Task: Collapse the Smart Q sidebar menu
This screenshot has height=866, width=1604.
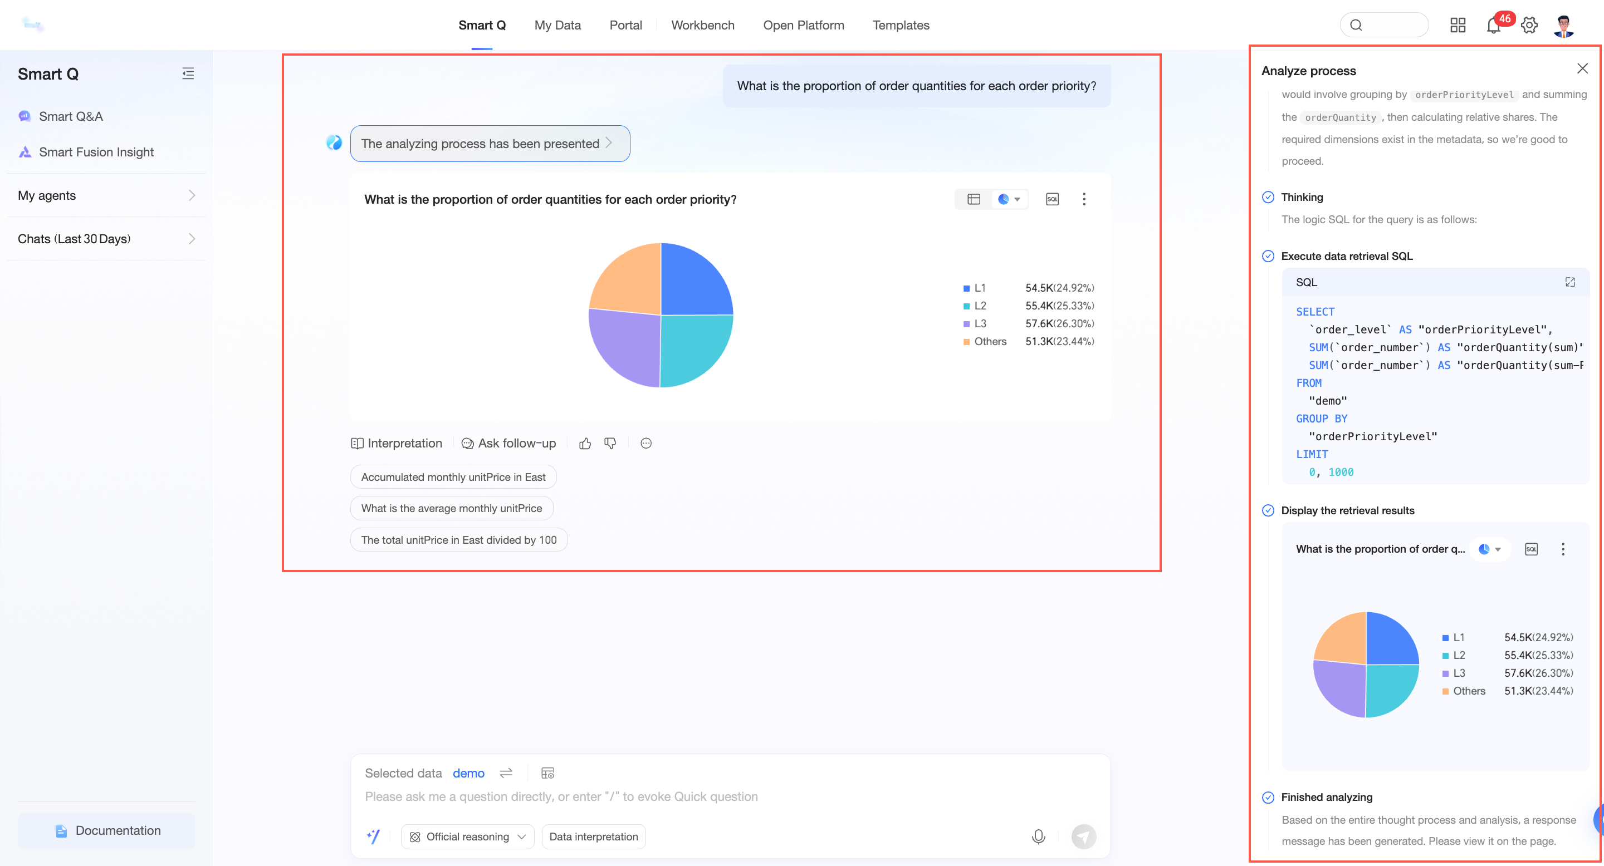Action: 188,74
